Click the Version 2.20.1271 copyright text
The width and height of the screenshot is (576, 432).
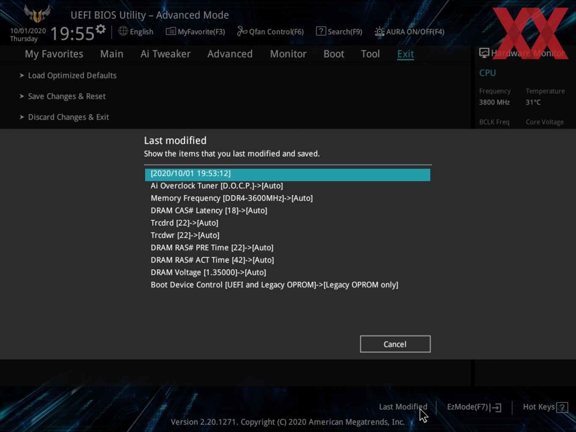click(x=288, y=422)
